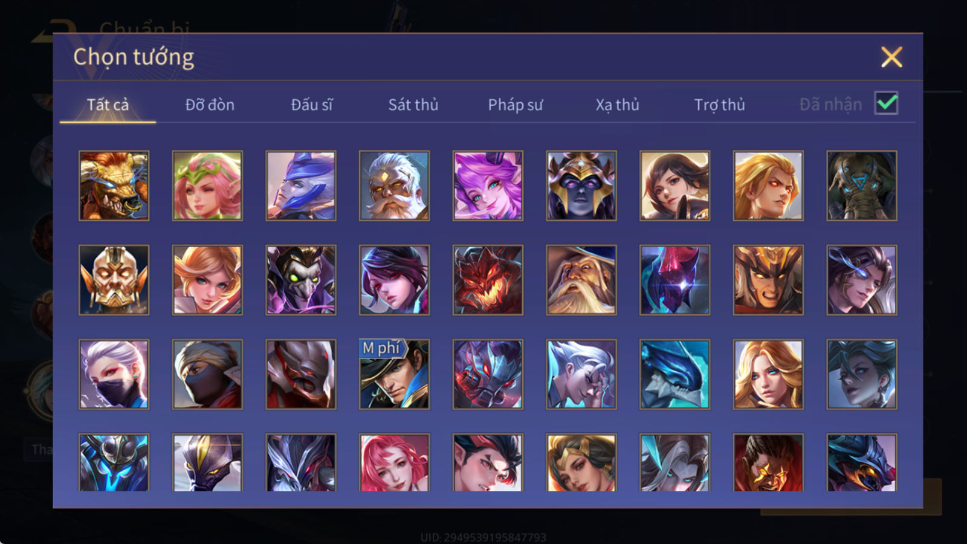Select the purple-haired girl with cat ears
The image size is (967, 544).
pos(488,186)
